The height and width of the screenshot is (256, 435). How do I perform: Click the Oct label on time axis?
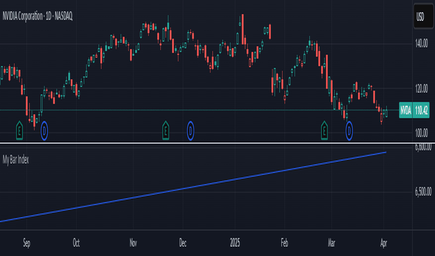76,243
